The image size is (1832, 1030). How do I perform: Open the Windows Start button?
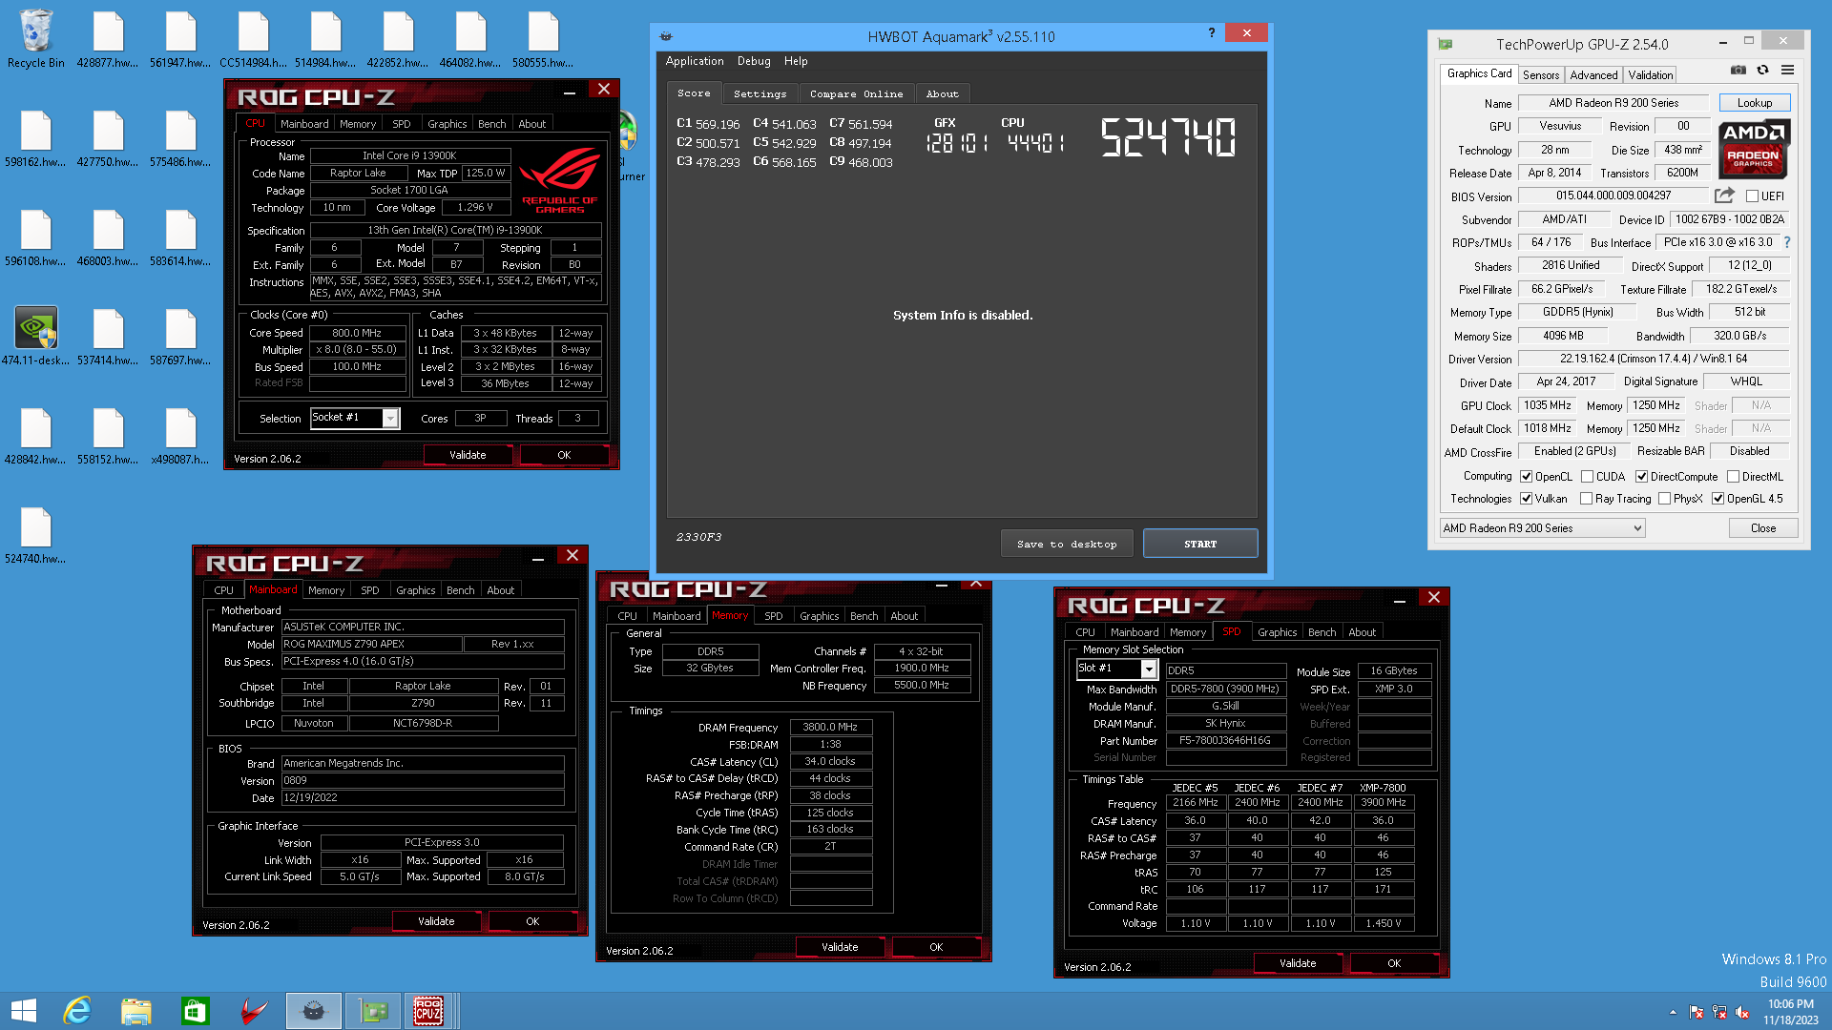click(x=24, y=1011)
